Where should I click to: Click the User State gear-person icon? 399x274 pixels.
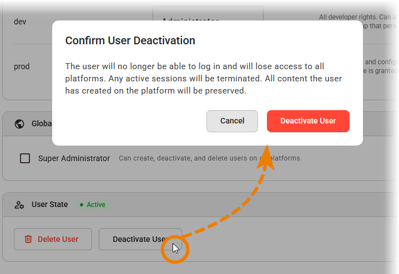(x=19, y=205)
